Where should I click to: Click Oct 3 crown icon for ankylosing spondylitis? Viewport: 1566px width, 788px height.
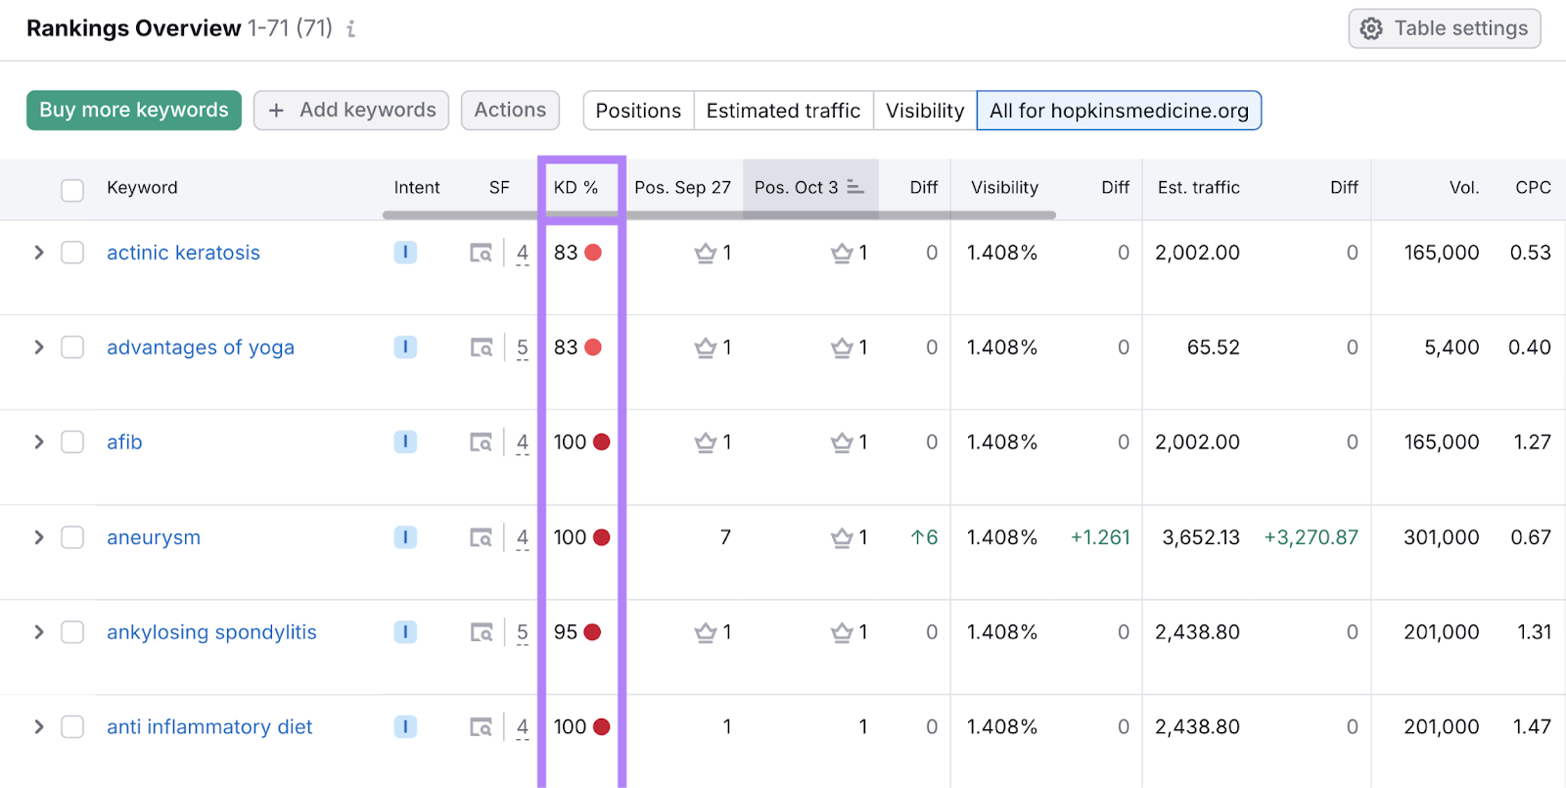842,633
